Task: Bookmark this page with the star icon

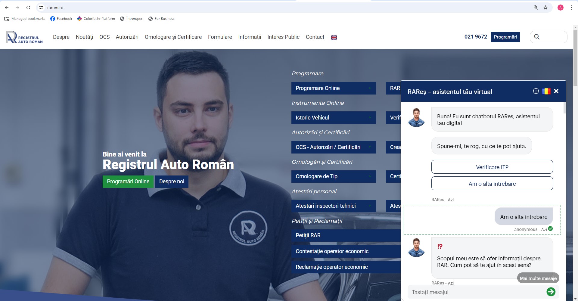Action: coord(545,8)
